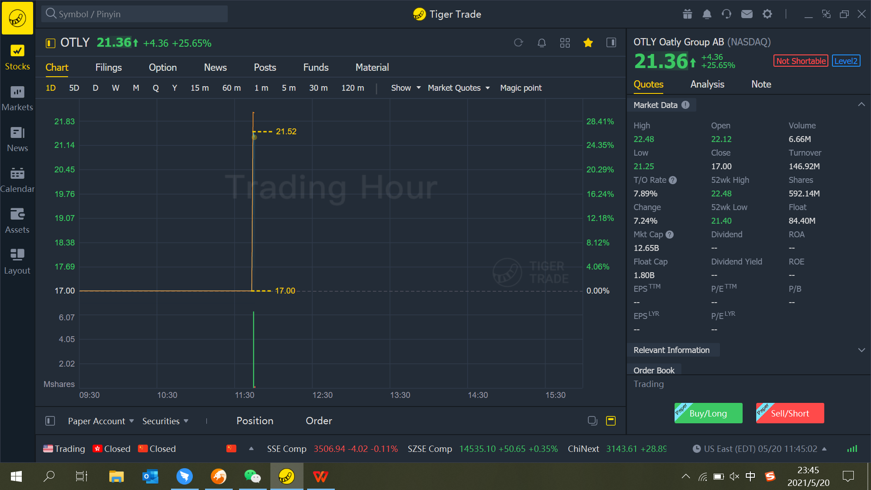Open the Paper Account dropdown

tap(101, 421)
